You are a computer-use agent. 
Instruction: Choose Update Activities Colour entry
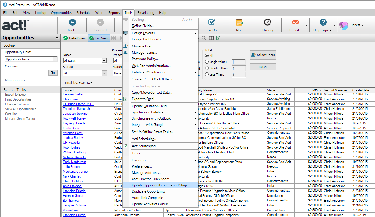[x=160, y=204]
